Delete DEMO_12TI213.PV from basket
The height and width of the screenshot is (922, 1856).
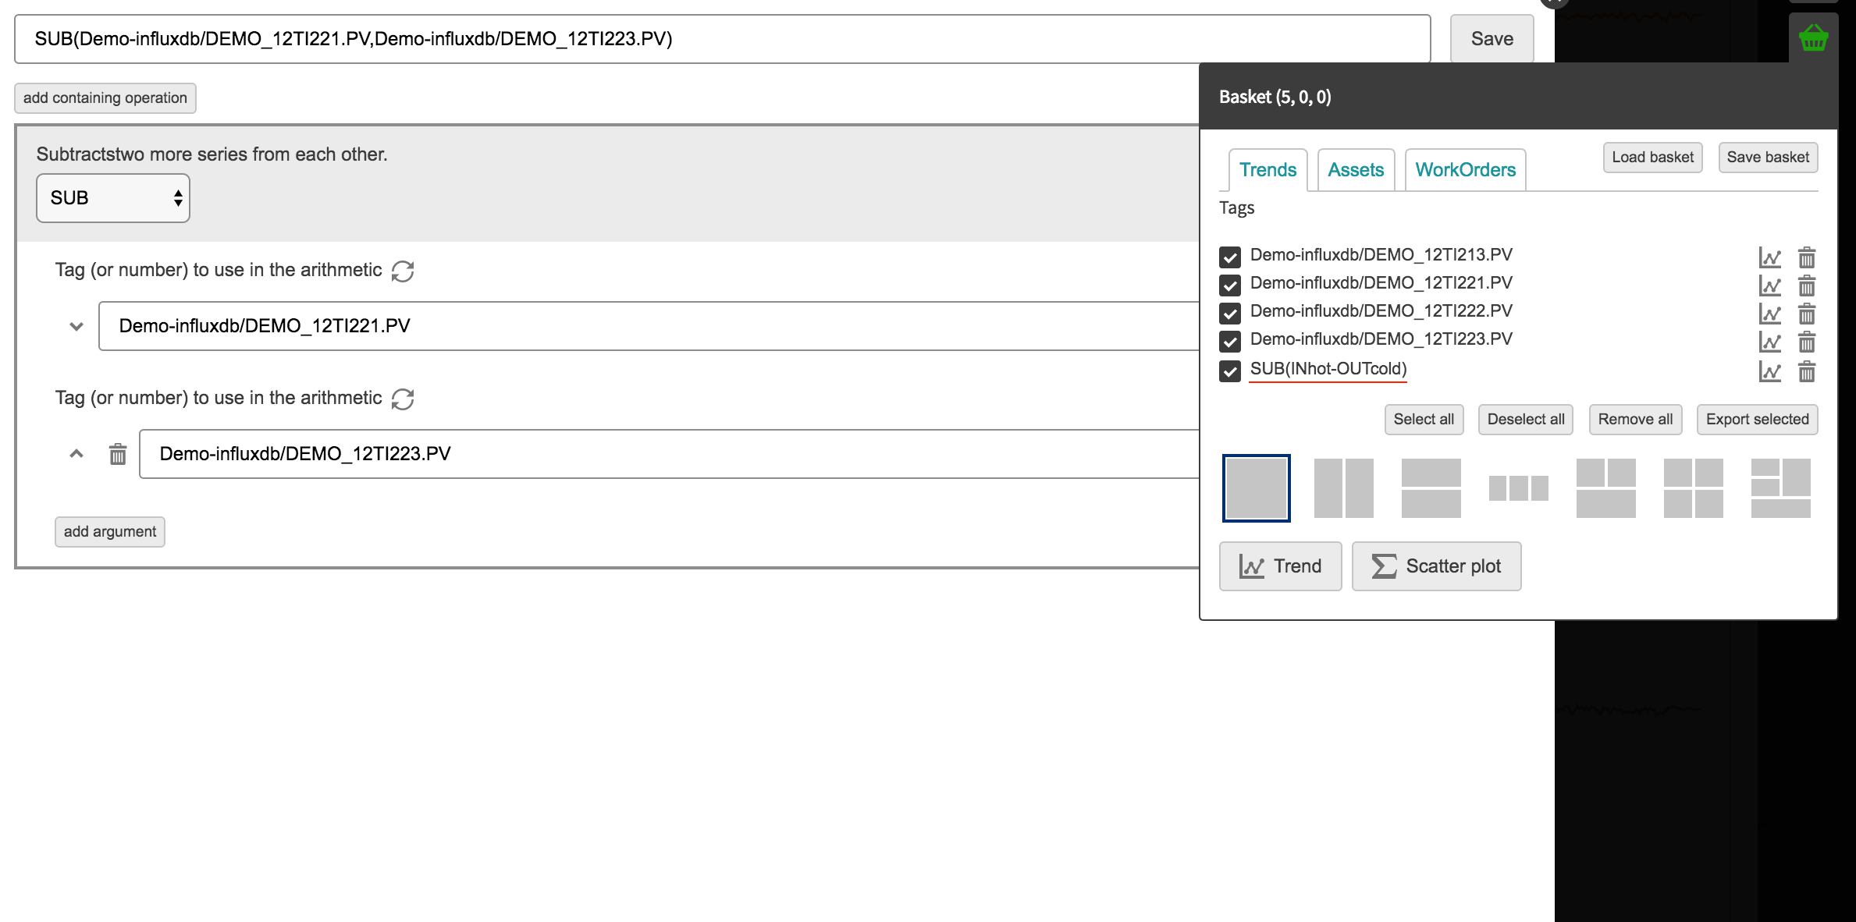click(x=1806, y=257)
